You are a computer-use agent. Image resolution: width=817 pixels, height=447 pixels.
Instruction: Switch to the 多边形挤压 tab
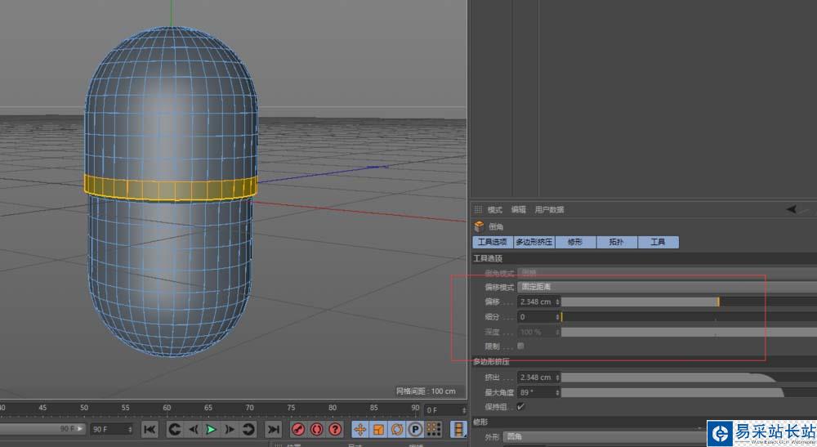pyautogui.click(x=535, y=242)
